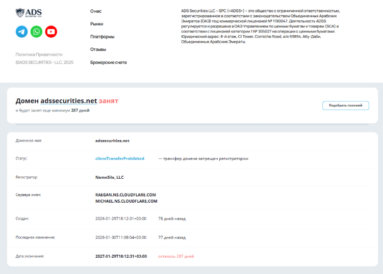Go to Рынки section
Screen dimensions: 383x274
(97, 24)
